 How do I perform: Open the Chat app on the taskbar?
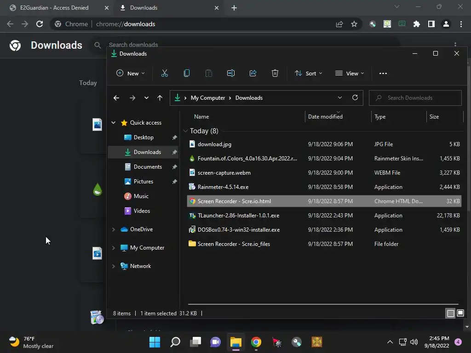(x=216, y=342)
